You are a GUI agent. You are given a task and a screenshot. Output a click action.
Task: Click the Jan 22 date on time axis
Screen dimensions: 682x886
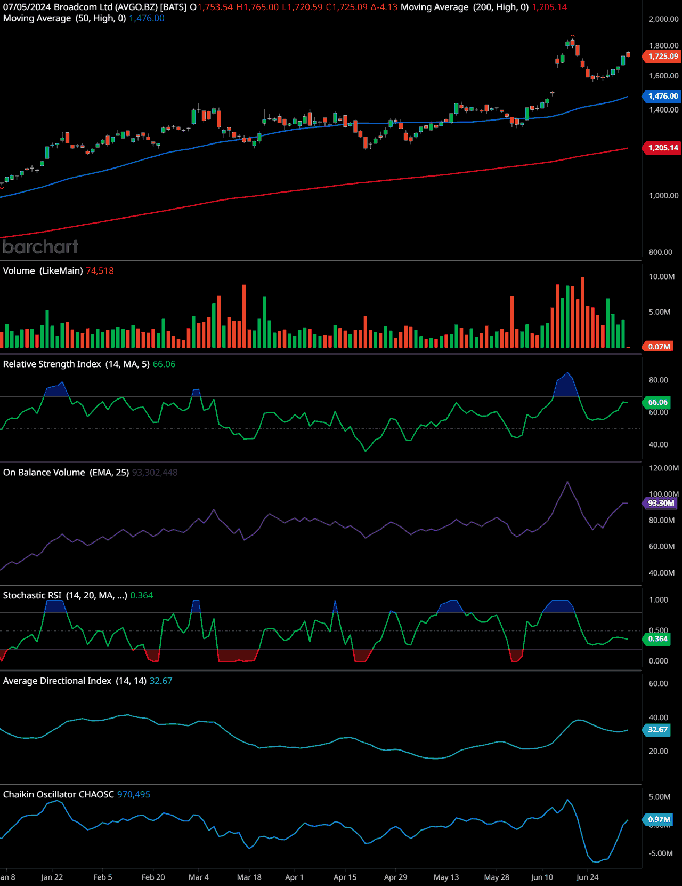[x=52, y=877]
